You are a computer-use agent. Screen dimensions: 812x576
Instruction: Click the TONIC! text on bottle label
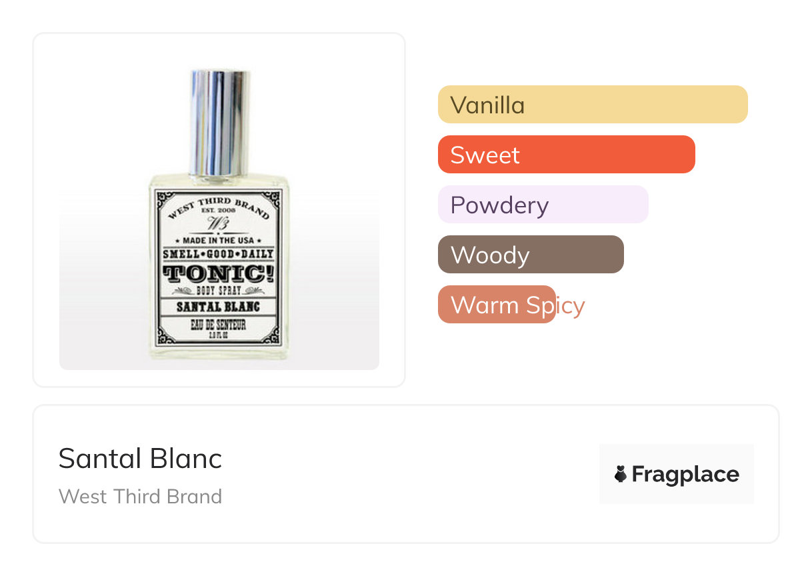(219, 273)
